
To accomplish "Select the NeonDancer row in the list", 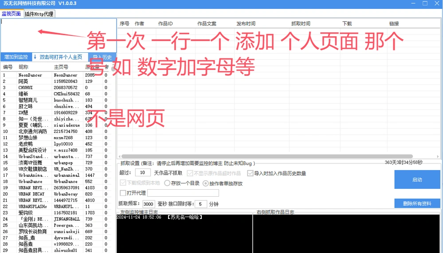I will click(44, 75).
